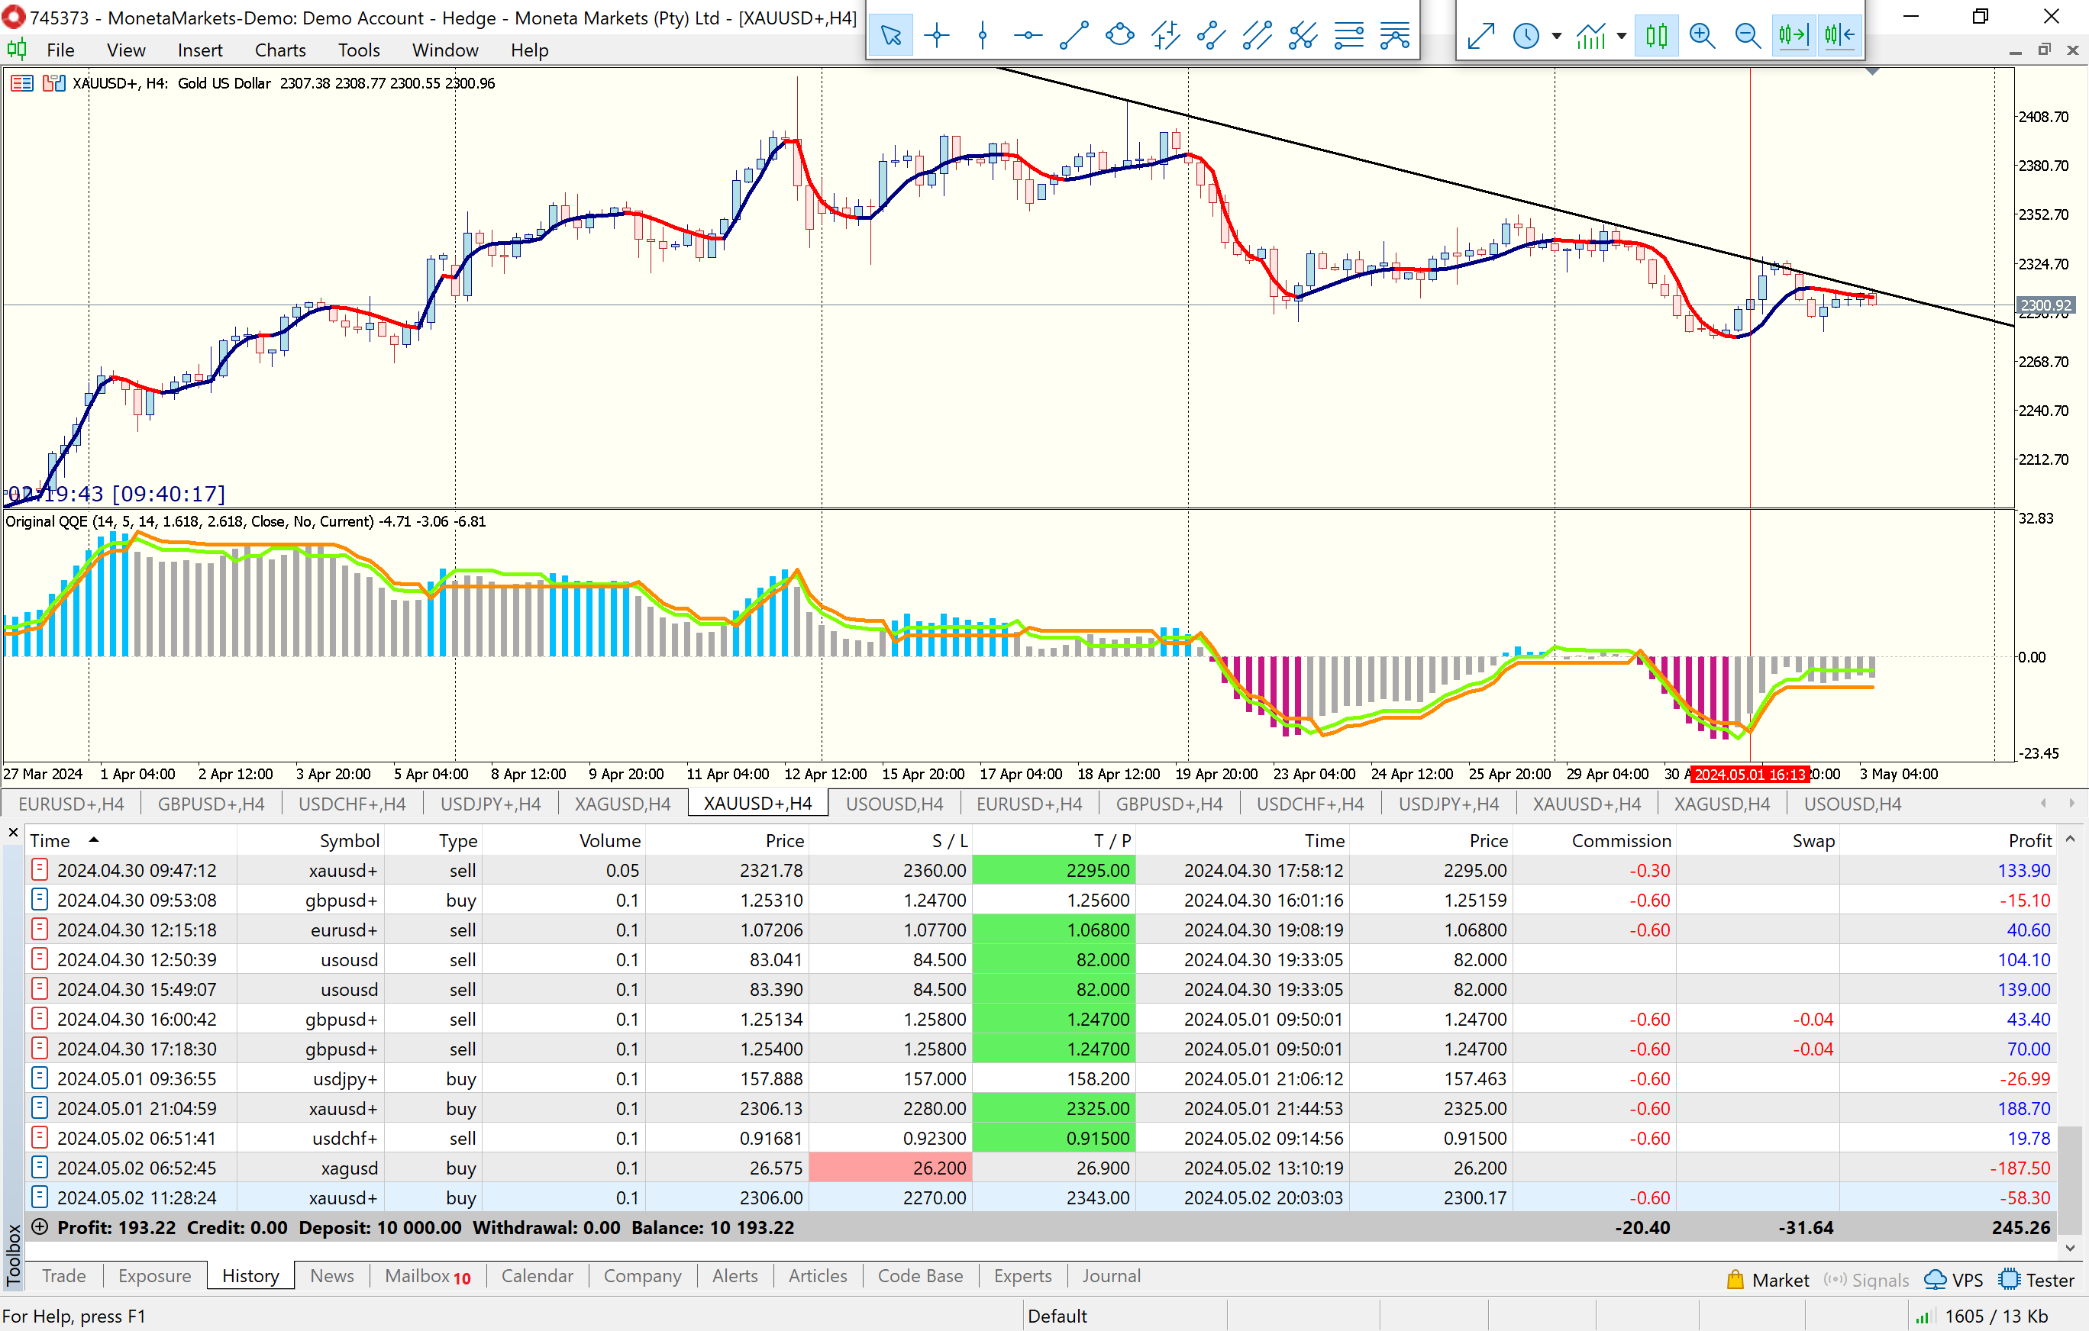Pick the trendline drawing tool

(x=1074, y=36)
